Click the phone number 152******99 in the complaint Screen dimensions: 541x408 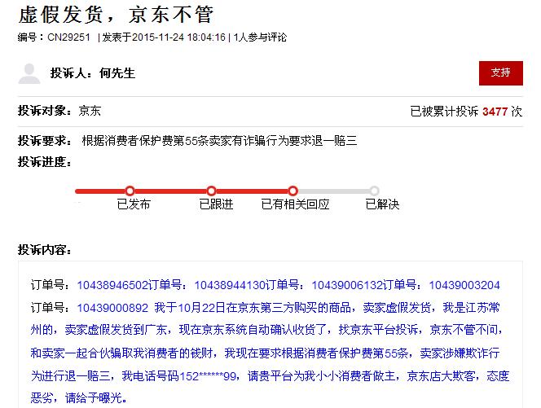coord(208,375)
